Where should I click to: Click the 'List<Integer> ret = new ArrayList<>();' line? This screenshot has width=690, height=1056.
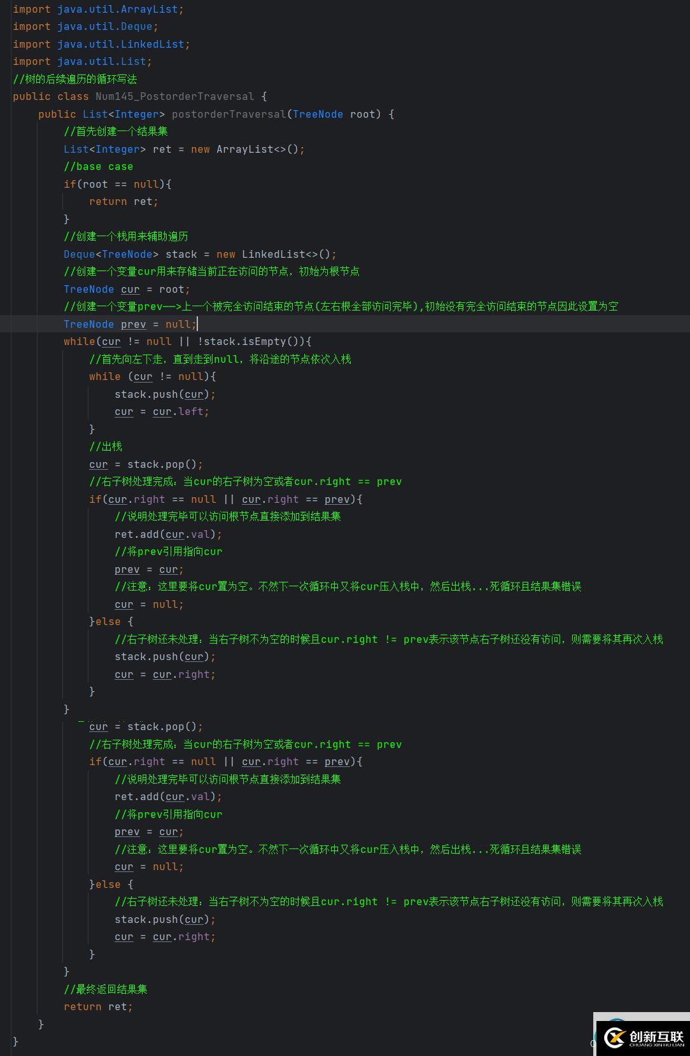[x=184, y=150]
